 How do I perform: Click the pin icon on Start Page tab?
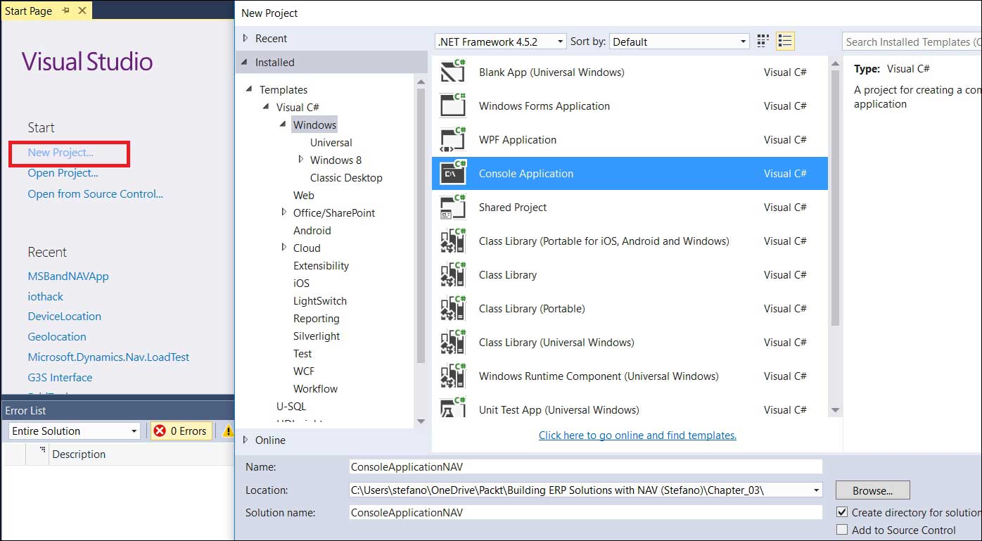click(66, 11)
